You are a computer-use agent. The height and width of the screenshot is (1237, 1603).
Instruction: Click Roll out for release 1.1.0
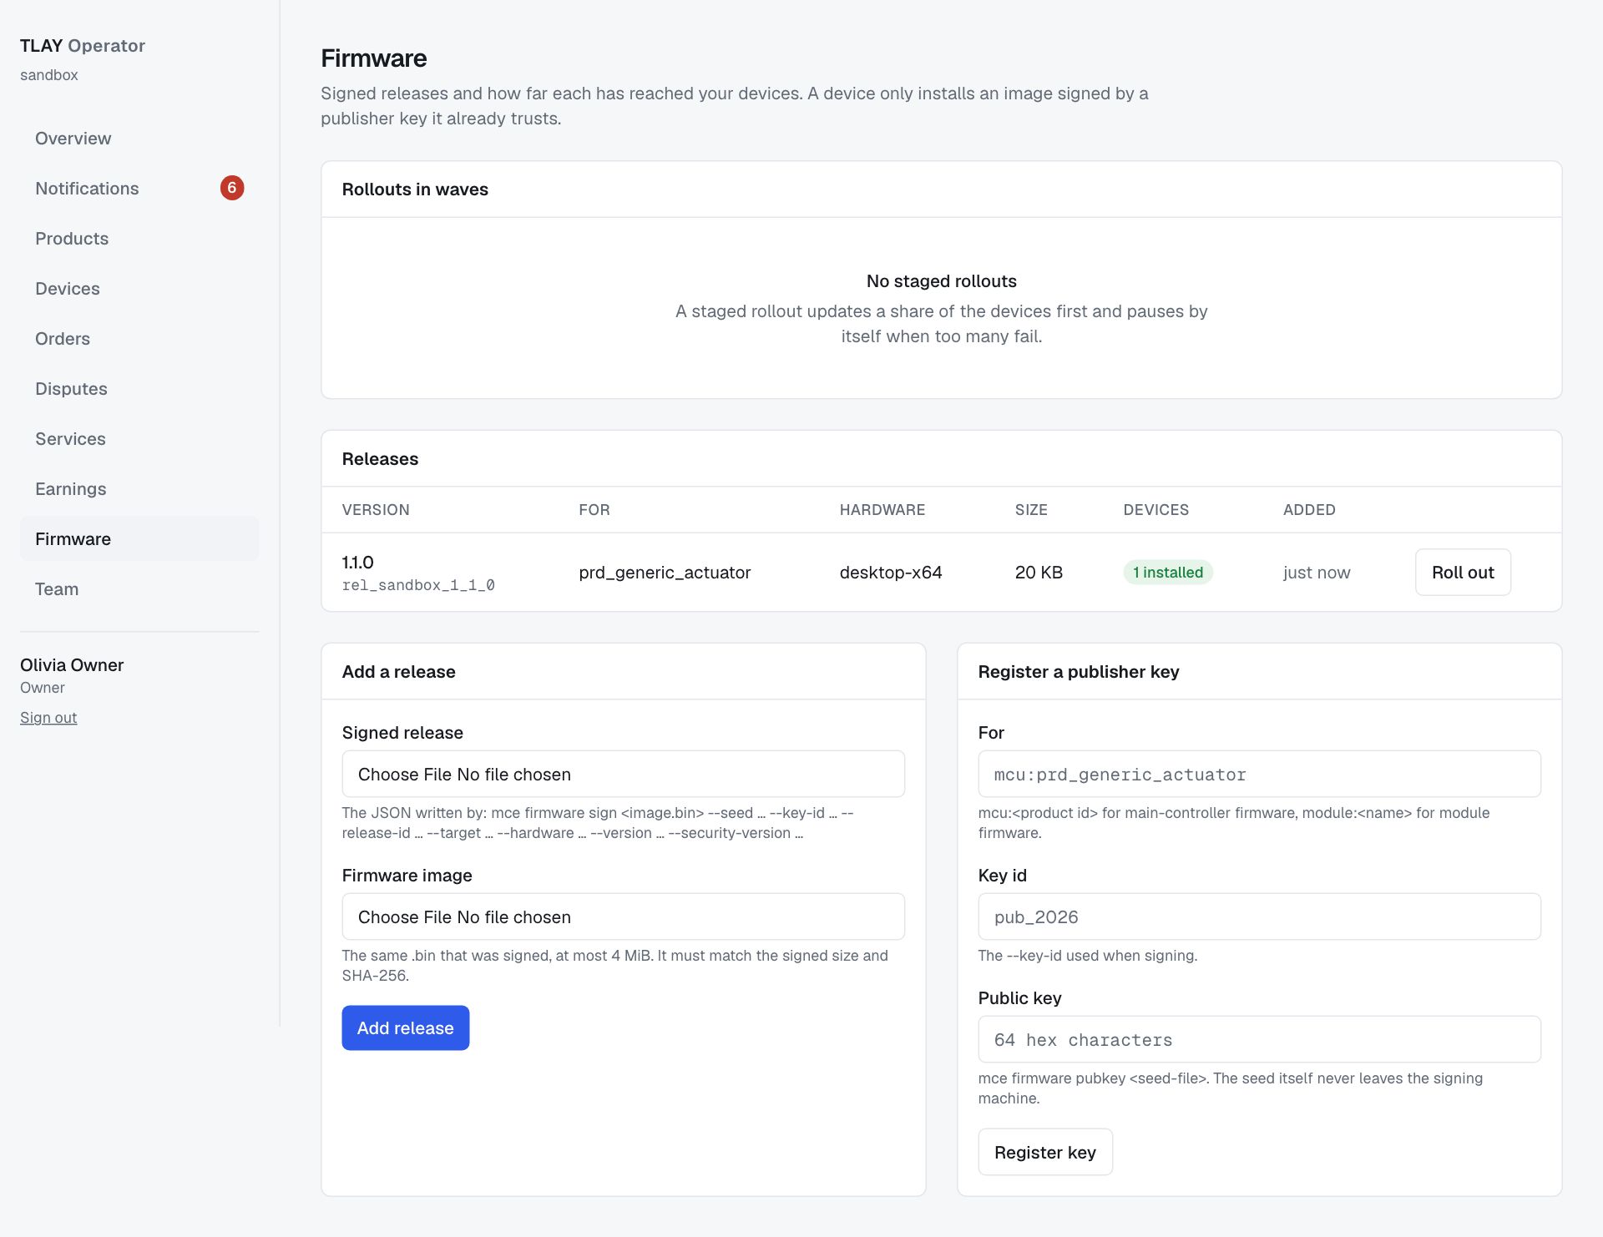1463,573
